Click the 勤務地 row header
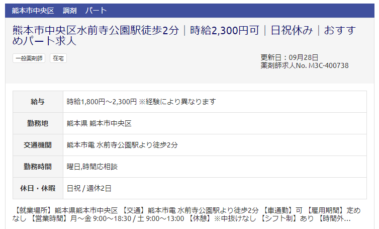Screen dimensions: 379x229 tap(38, 123)
